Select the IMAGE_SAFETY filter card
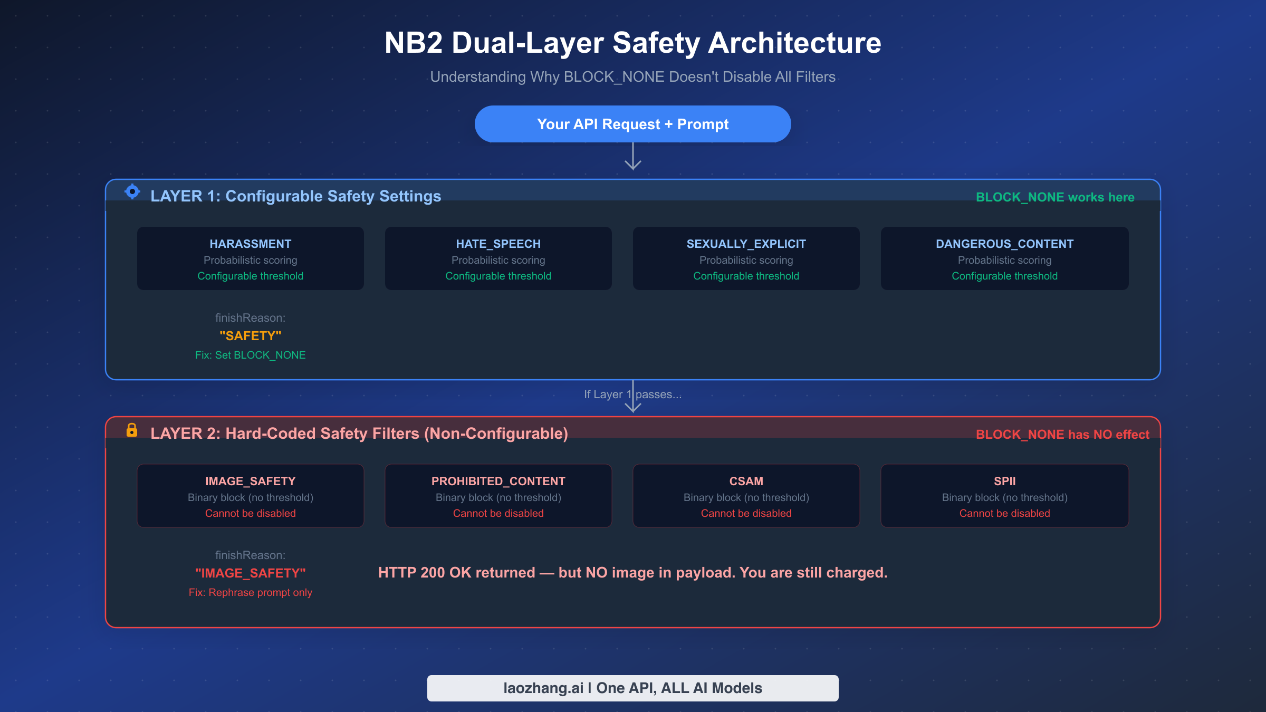Screen dimensions: 1266x712 coord(251,495)
